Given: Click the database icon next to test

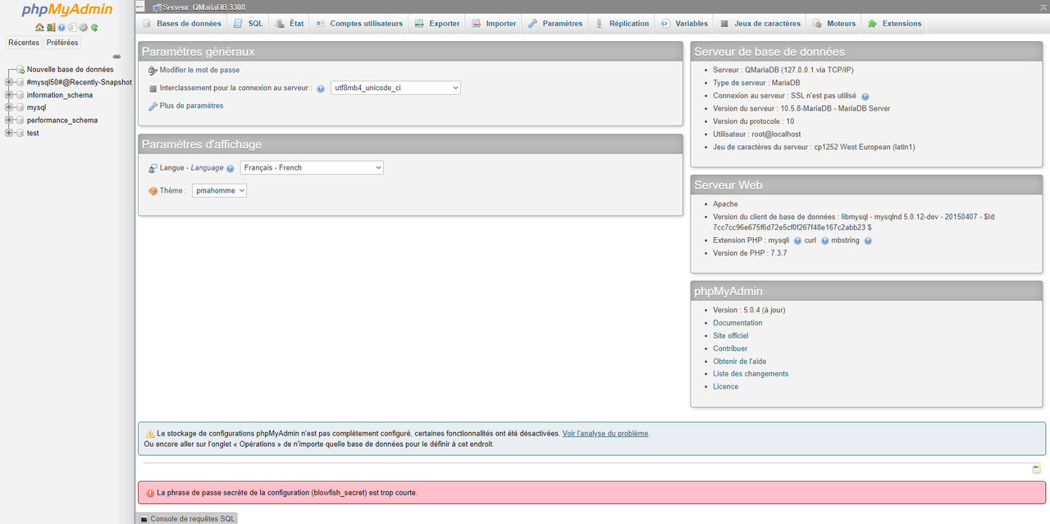Looking at the screenshot, I should (x=21, y=133).
